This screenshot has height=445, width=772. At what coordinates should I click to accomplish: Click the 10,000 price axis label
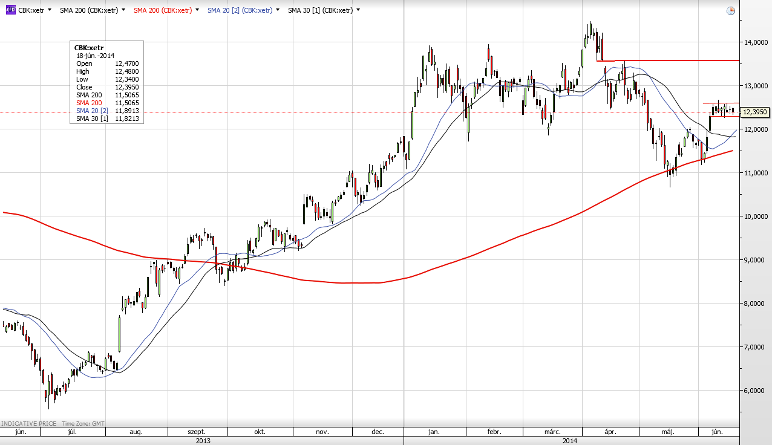pos(757,216)
